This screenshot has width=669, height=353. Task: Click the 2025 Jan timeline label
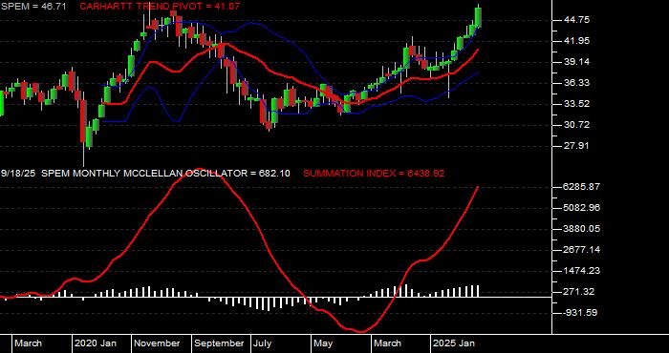coord(454,343)
